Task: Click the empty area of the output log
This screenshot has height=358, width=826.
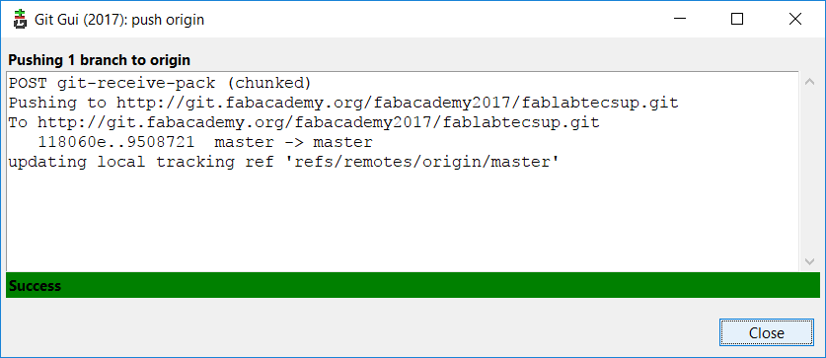Action: (x=403, y=221)
